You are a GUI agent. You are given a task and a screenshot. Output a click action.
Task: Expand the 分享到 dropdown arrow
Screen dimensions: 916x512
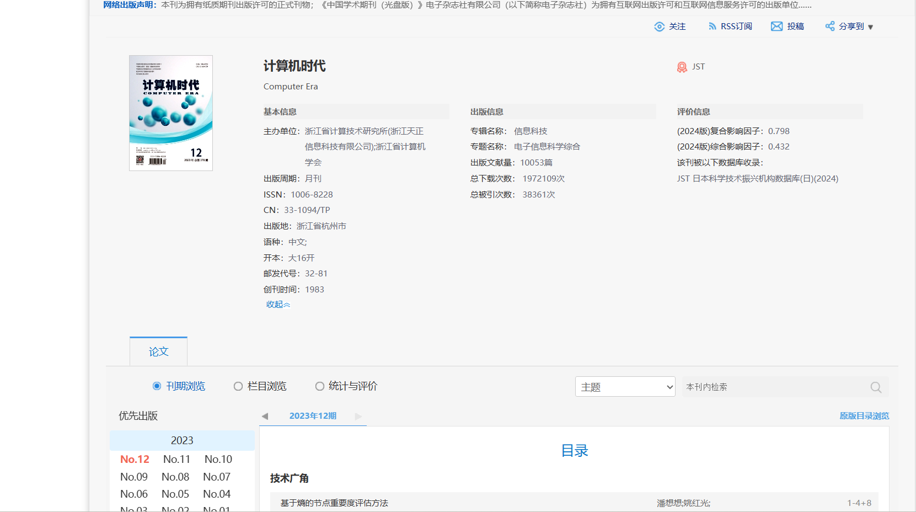871,27
